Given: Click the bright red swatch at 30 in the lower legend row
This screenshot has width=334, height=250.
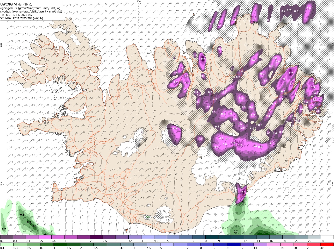Looking at the screenshot, I should 327,245.
